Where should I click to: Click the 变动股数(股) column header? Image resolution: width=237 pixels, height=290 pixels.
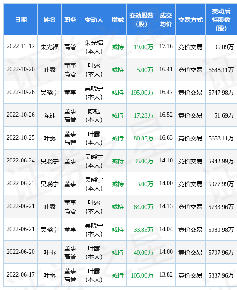141,20
